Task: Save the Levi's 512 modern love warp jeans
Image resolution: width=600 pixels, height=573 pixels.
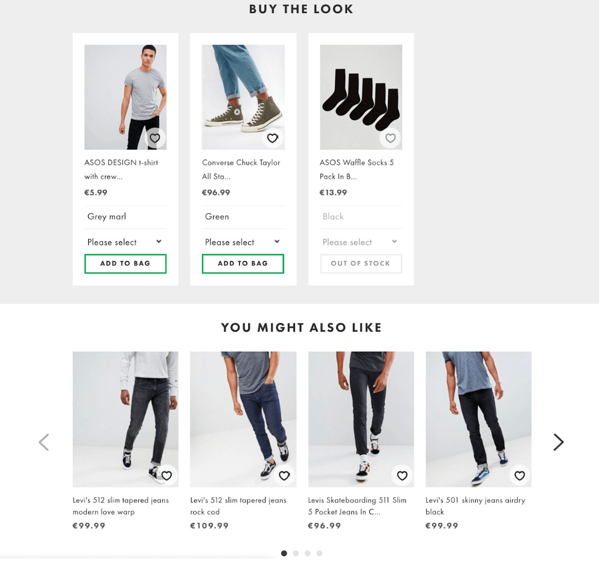Action: click(167, 475)
